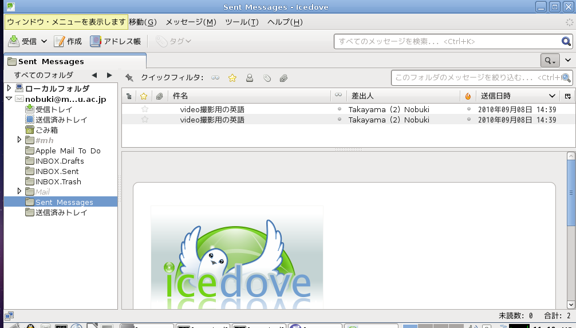The image size is (576, 328).
Task: Sort by 差出人 sender column
Action: click(403, 96)
